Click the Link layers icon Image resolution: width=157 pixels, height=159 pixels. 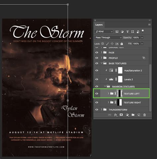(110, 115)
